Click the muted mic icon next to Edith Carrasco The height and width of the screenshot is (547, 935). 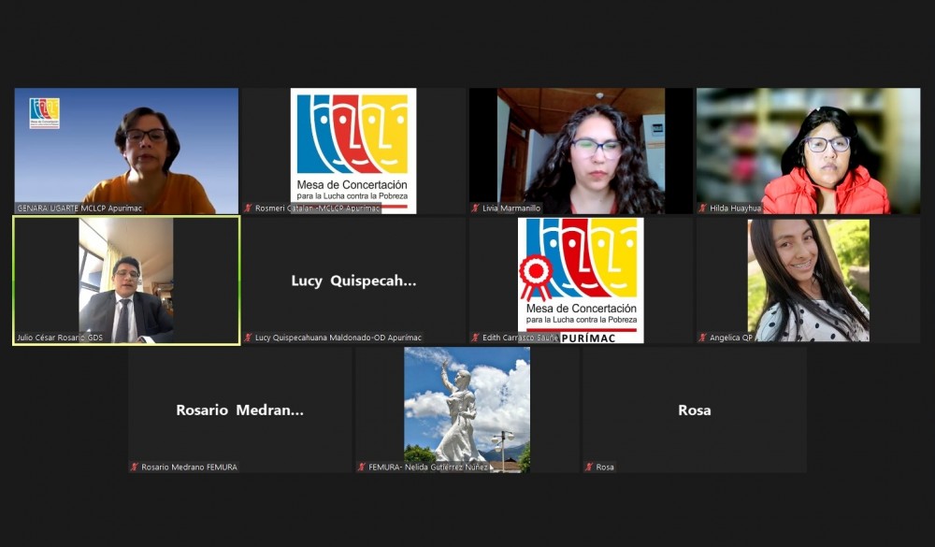coord(476,338)
